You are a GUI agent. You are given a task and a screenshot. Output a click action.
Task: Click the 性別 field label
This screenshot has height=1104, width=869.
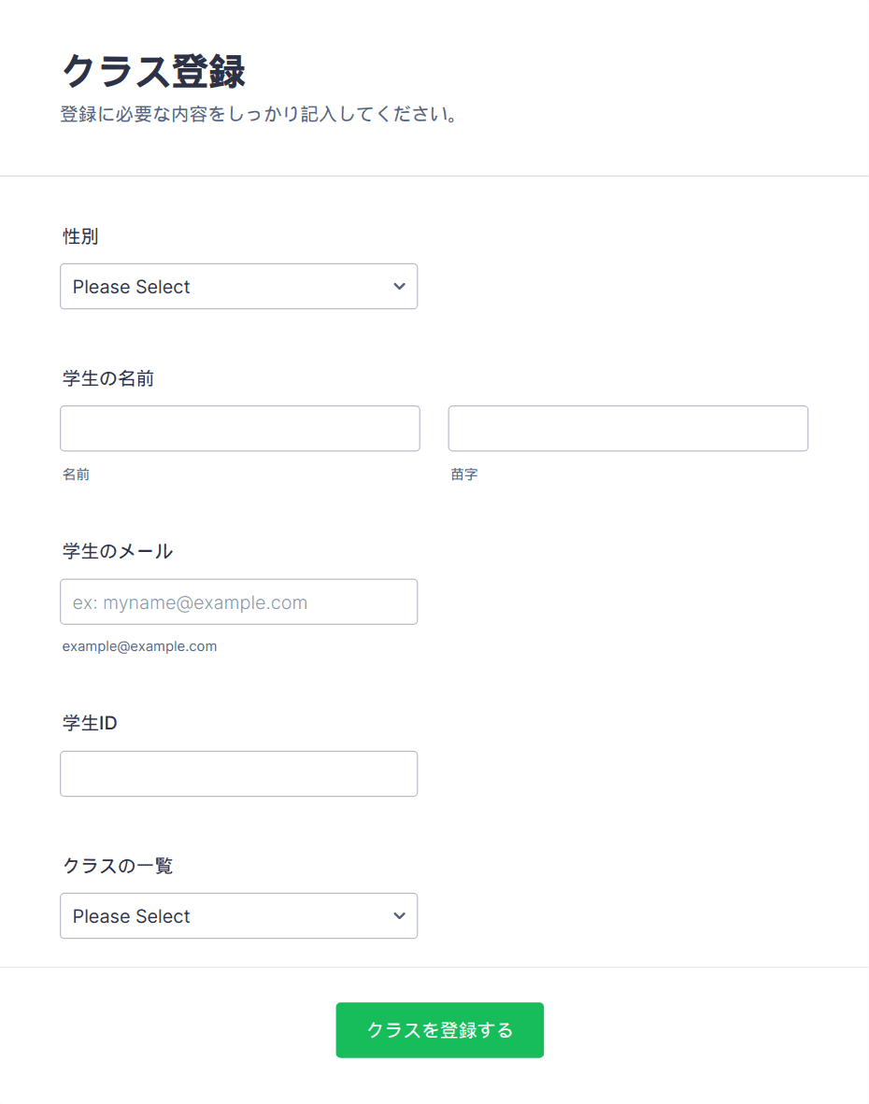point(80,236)
